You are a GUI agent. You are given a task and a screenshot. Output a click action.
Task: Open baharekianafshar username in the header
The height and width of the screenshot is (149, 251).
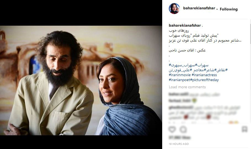pyautogui.click(x=199, y=8)
